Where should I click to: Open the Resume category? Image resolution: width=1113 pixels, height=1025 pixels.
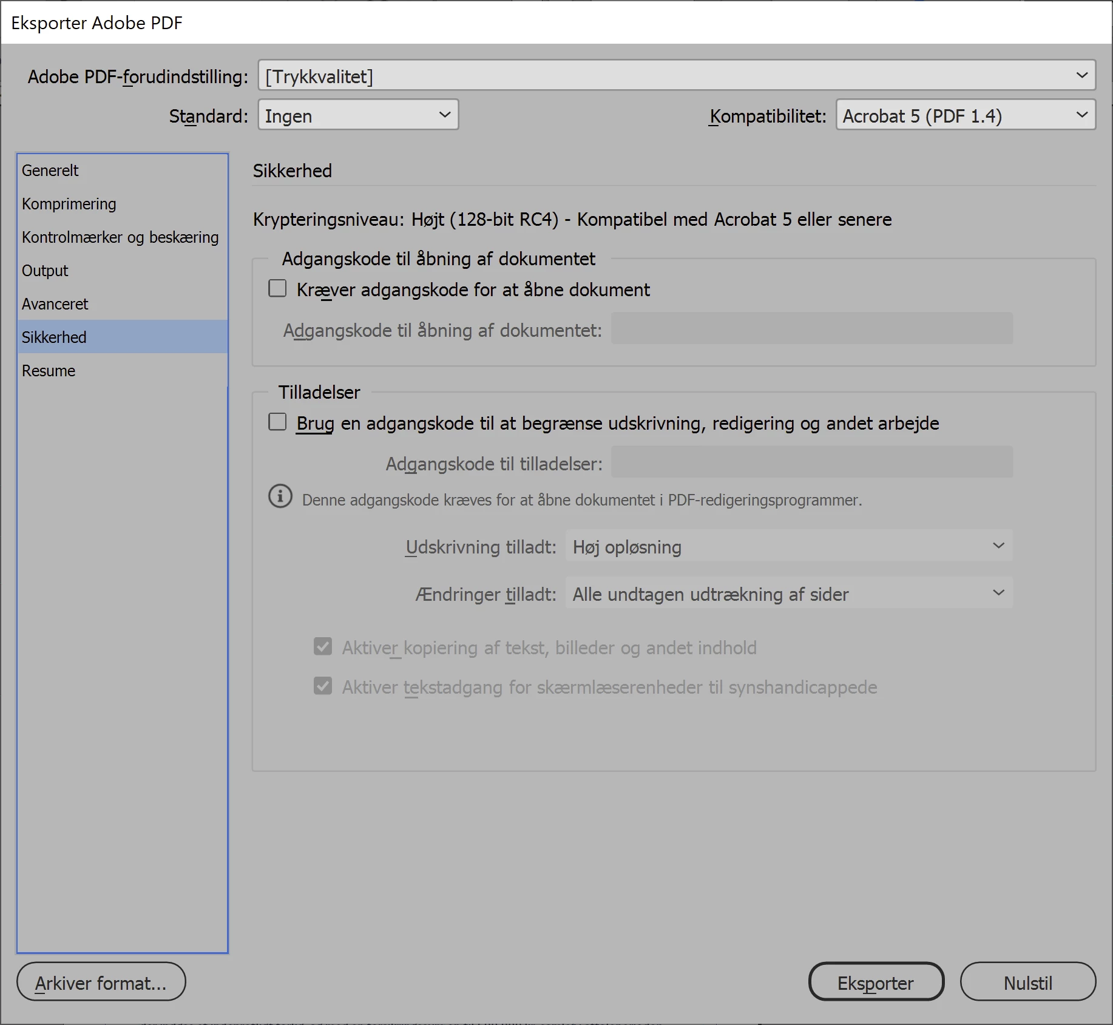123,371
